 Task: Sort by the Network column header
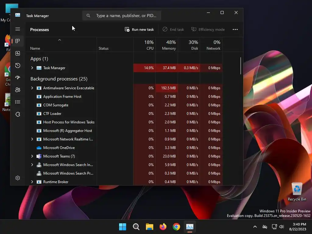tap(211, 44)
